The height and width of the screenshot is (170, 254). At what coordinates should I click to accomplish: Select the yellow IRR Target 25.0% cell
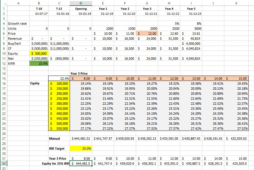coord(81,149)
